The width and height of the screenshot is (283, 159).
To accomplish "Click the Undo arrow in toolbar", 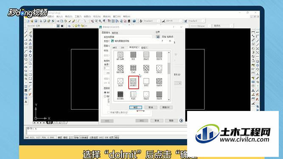I will tap(79, 21).
